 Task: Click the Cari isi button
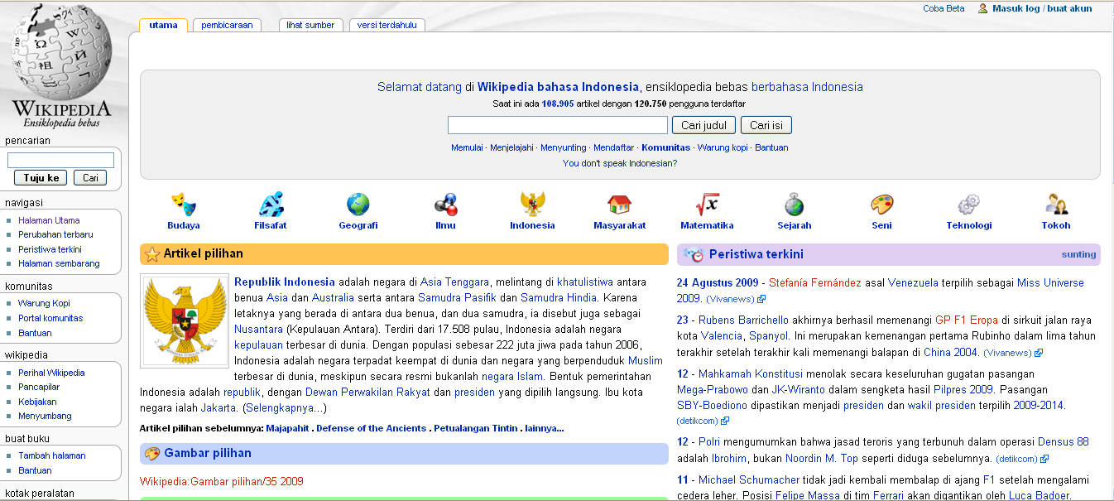pos(766,125)
